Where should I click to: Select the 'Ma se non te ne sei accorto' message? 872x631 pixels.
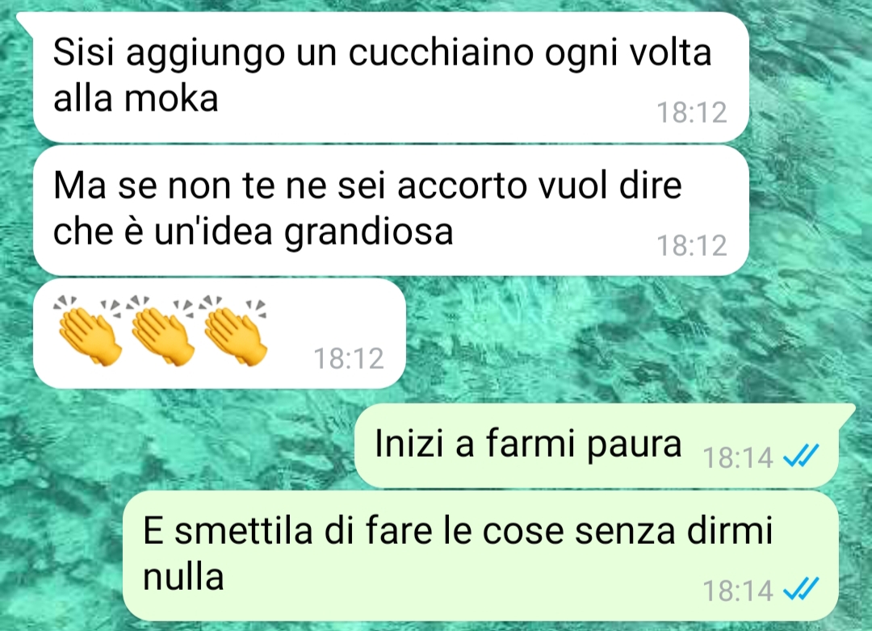tap(391, 210)
